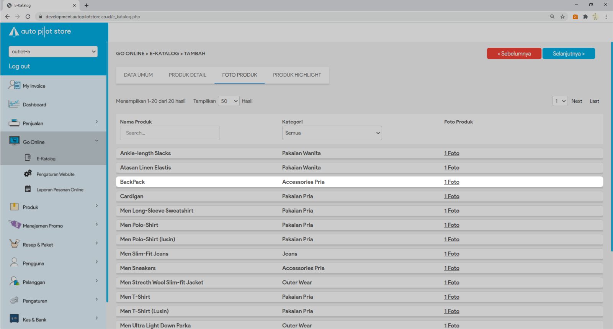Open the 1 Foto link for BackPack
613x329 pixels.
(451, 182)
